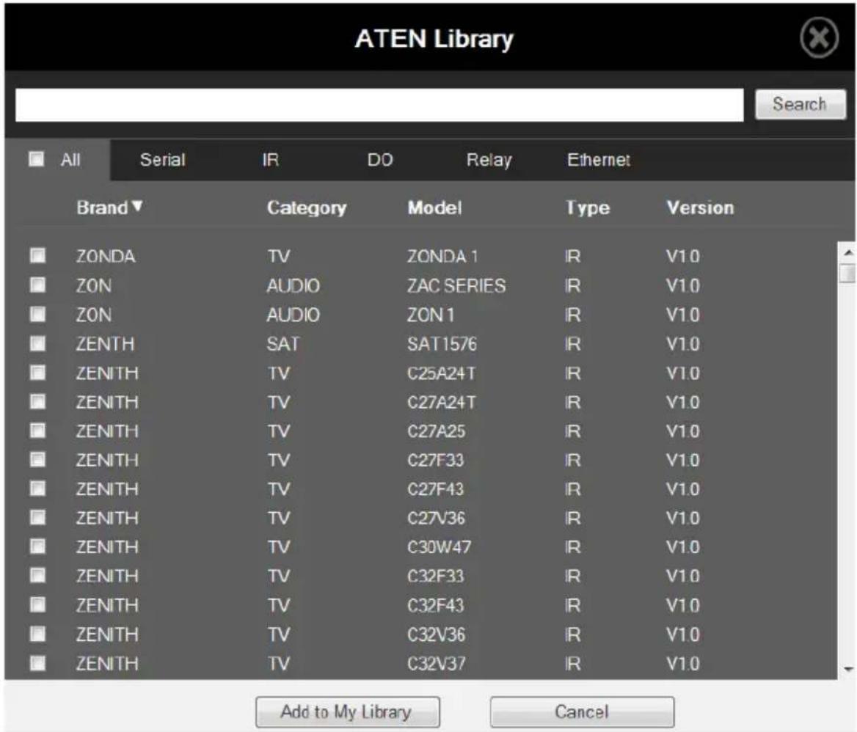Screen dimensions: 857x732
Task: Select the C32V36 model cell
Action: click(x=436, y=634)
